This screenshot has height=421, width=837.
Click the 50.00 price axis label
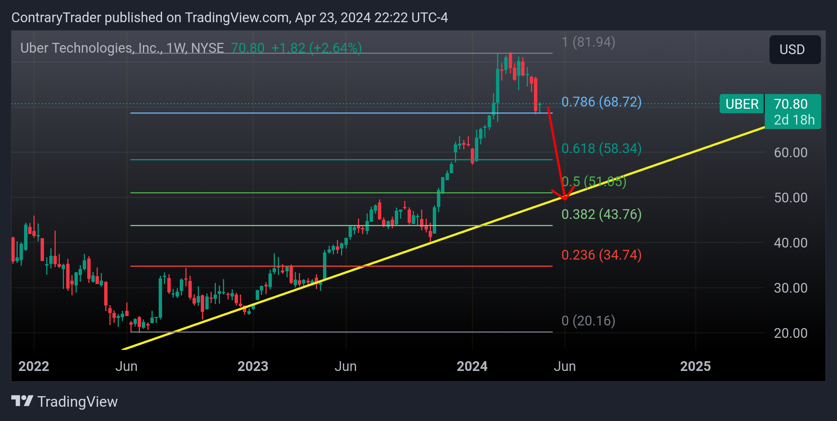(791, 198)
